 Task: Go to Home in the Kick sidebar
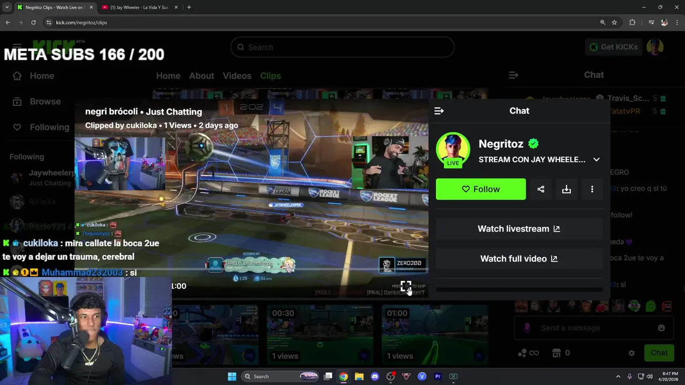34,76
